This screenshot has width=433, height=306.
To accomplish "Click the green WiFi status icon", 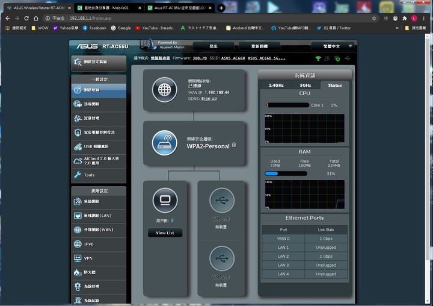I will (318, 58).
